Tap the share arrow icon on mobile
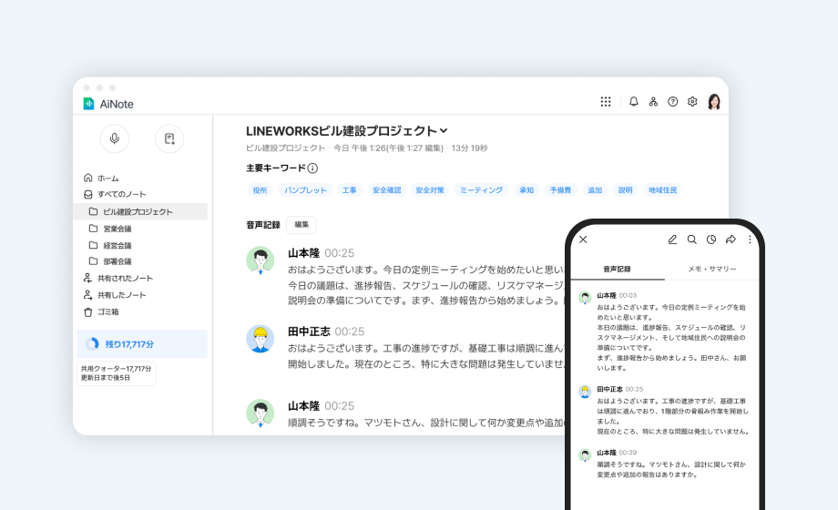838x510 pixels. pyautogui.click(x=731, y=240)
